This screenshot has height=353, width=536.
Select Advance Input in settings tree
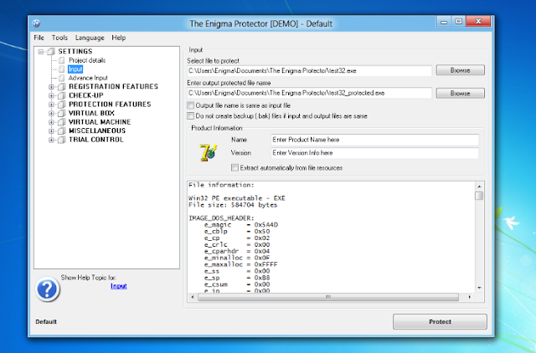[x=88, y=78]
